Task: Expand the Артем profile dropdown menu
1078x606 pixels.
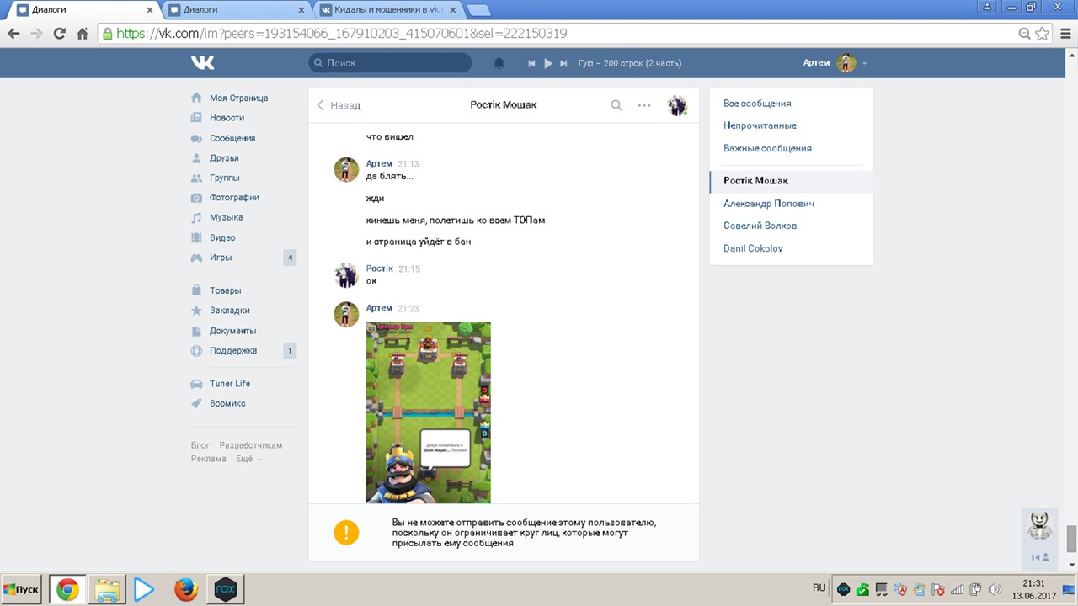Action: tap(864, 63)
